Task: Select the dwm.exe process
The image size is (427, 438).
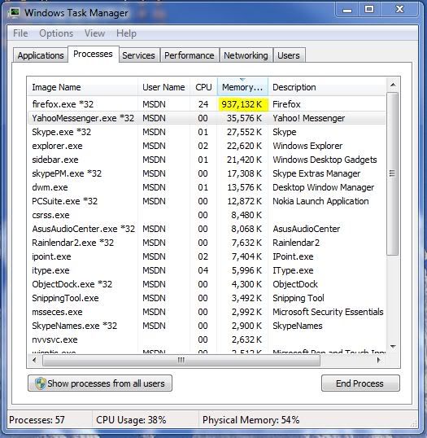Action: (x=207, y=187)
